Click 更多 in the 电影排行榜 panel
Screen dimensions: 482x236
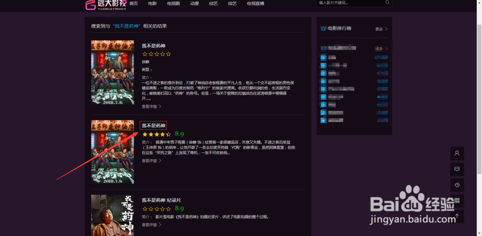381,29
